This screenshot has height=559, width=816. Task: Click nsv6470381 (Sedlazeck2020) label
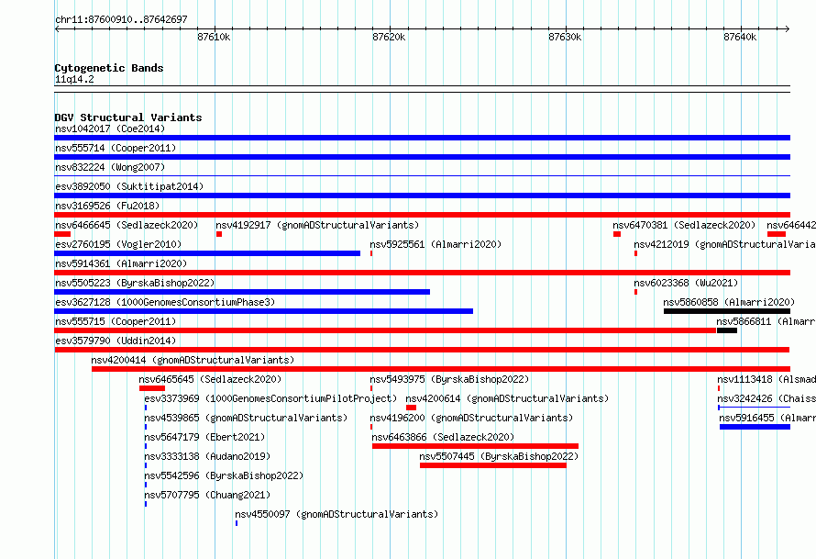684,225
